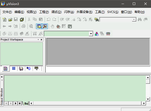Clear all bookmarks icon
The height and width of the screenshot is (111, 151).
tap(91, 19)
